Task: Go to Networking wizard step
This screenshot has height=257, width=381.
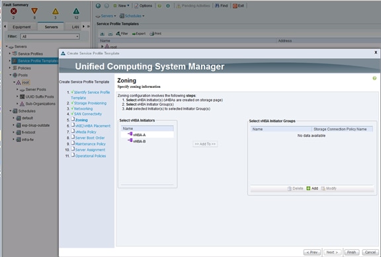Action: (83, 108)
